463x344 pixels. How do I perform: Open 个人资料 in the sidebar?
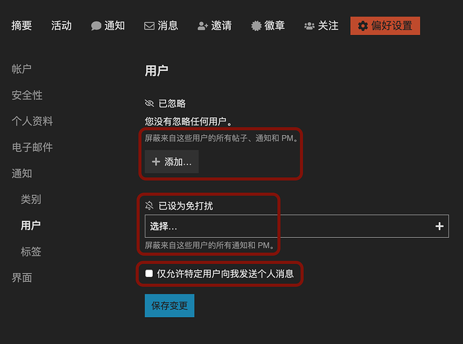[32, 121]
